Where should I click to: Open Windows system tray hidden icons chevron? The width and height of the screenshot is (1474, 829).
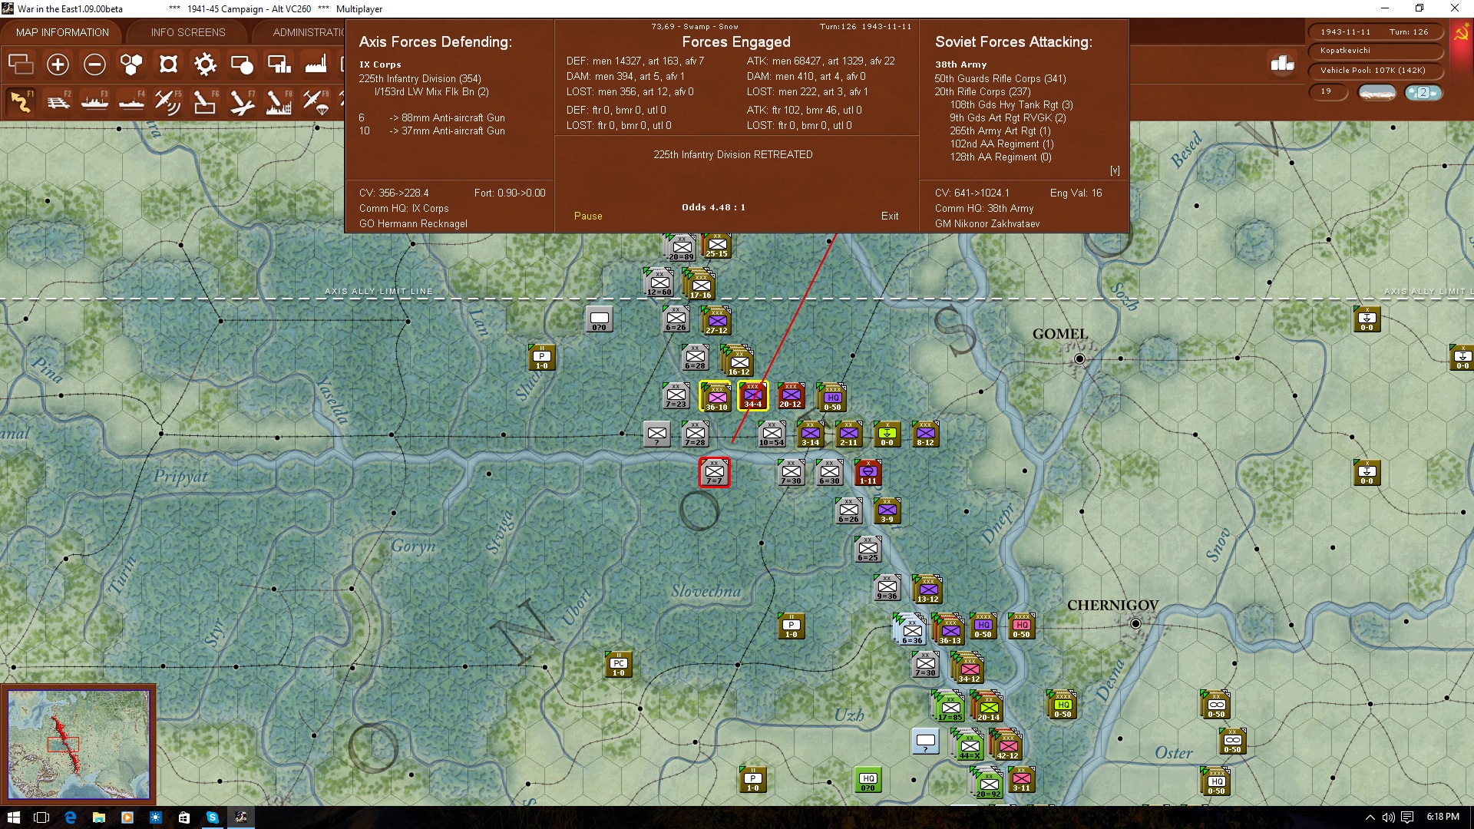click(x=1370, y=817)
